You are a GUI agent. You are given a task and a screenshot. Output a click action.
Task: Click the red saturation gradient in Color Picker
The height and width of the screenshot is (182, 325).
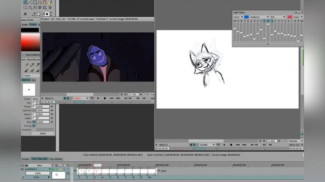tap(30, 42)
